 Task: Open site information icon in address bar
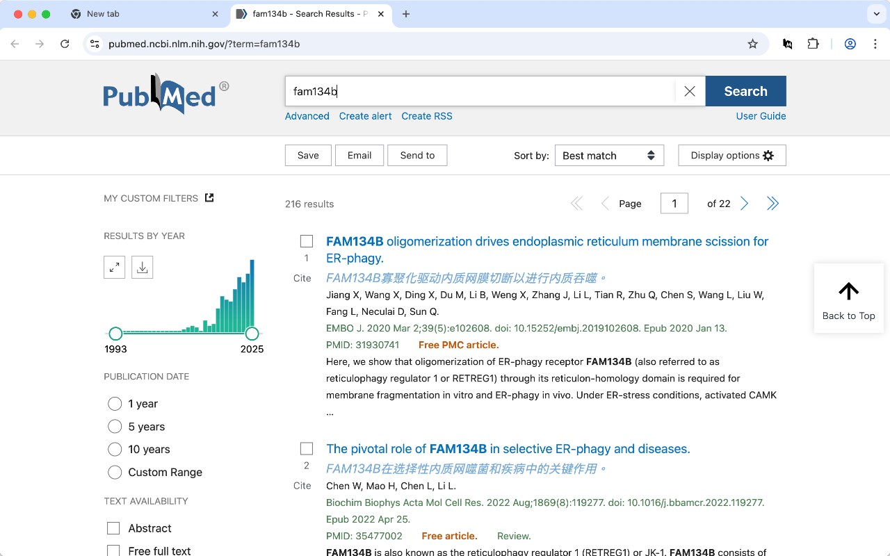coord(95,44)
